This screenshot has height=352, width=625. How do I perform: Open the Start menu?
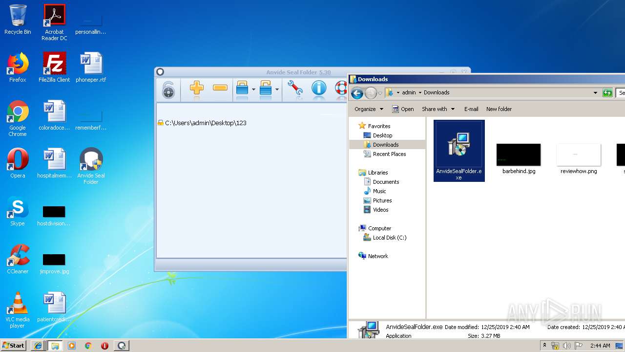14,345
